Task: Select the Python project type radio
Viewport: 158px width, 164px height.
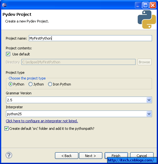Action: point(10,84)
